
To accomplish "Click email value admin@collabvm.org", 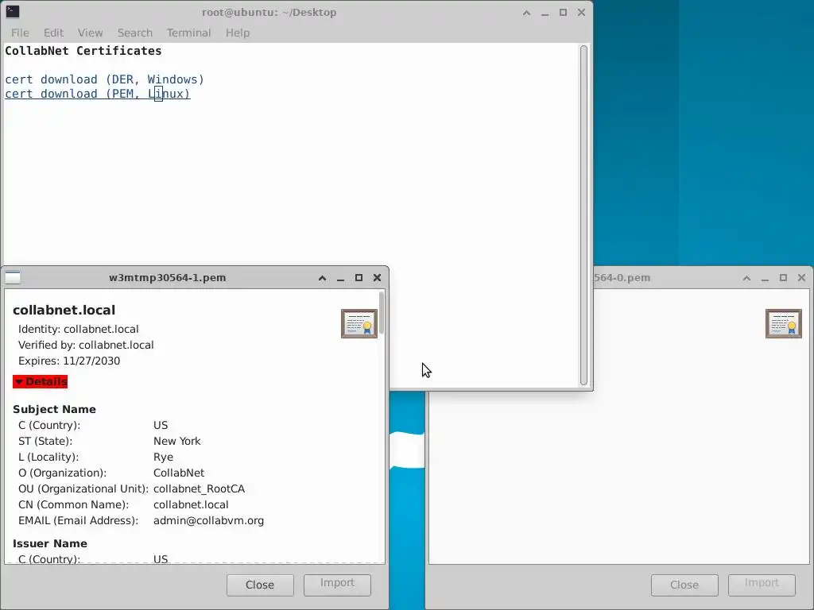I will tap(209, 521).
